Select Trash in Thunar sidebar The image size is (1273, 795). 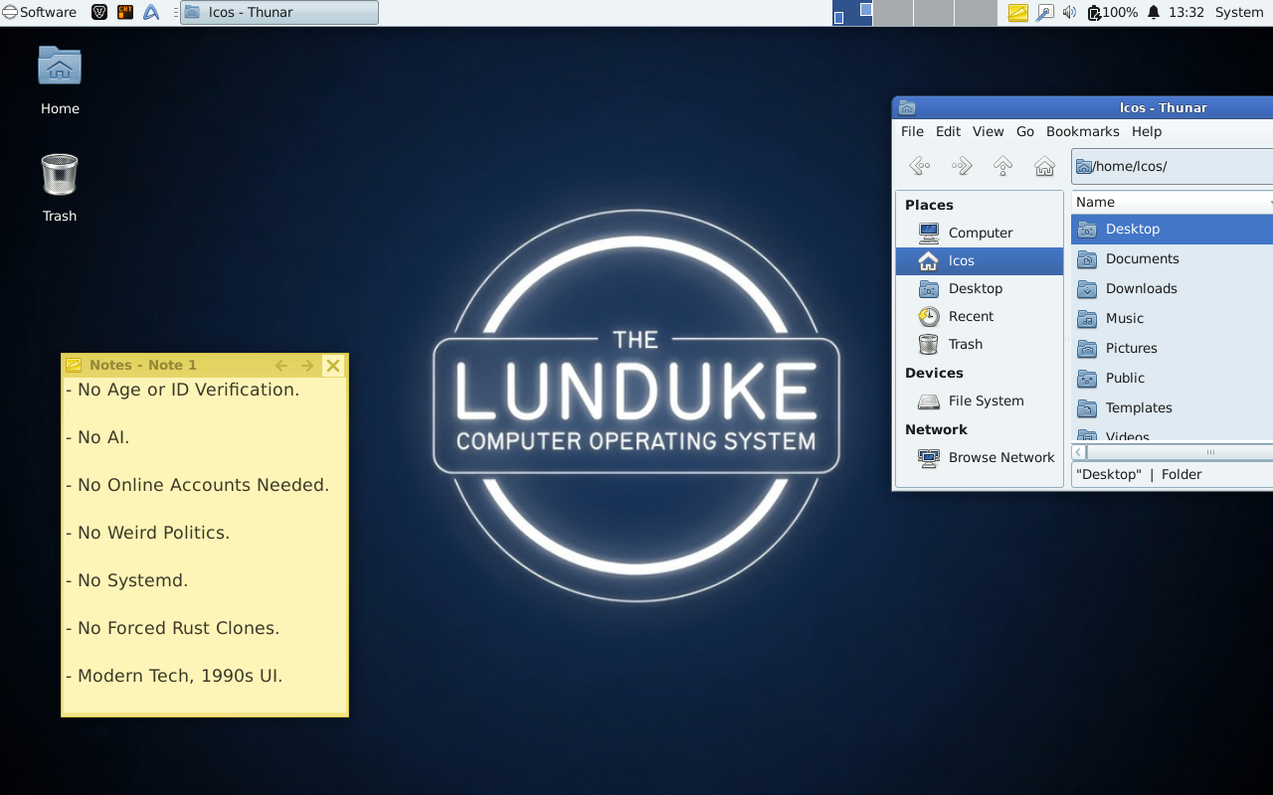(980, 344)
